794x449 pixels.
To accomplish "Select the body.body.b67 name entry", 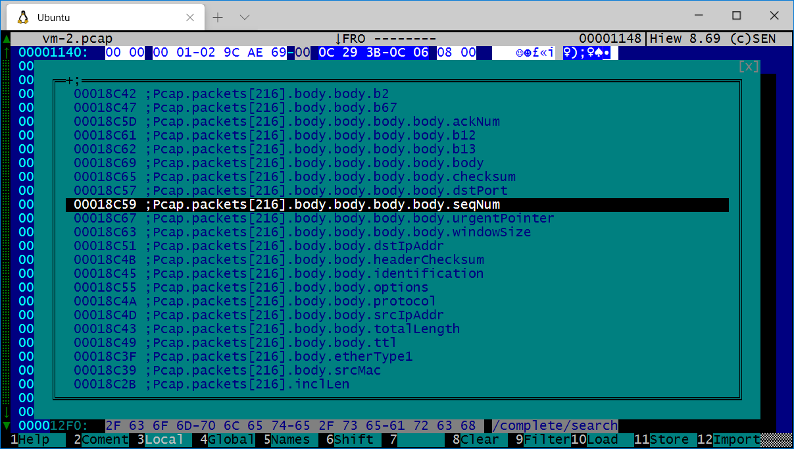I will 397,107.
